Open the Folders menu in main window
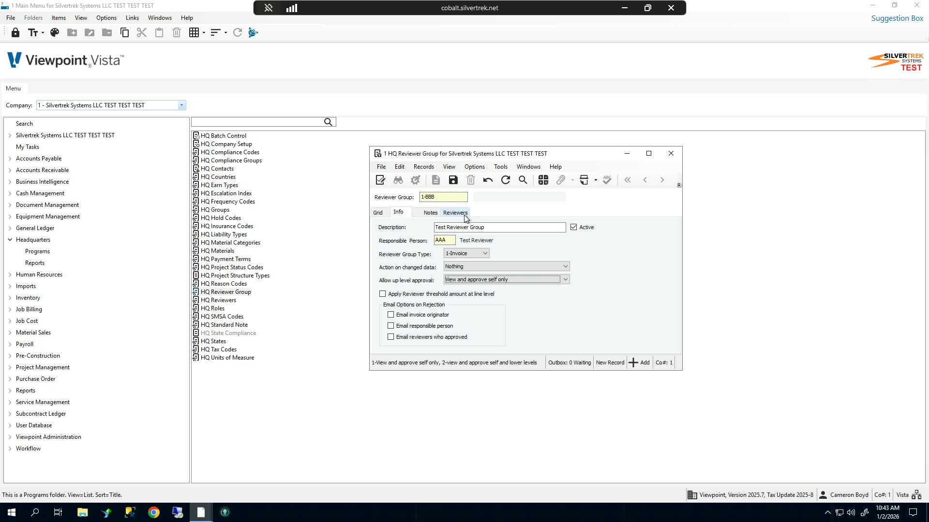 (33, 18)
